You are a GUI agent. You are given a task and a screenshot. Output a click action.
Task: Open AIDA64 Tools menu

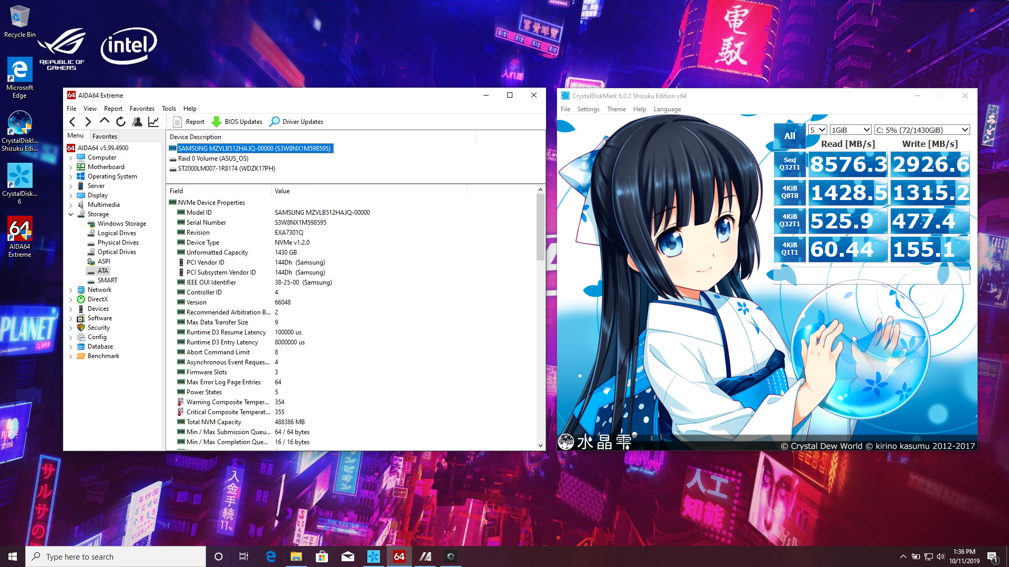[169, 109]
